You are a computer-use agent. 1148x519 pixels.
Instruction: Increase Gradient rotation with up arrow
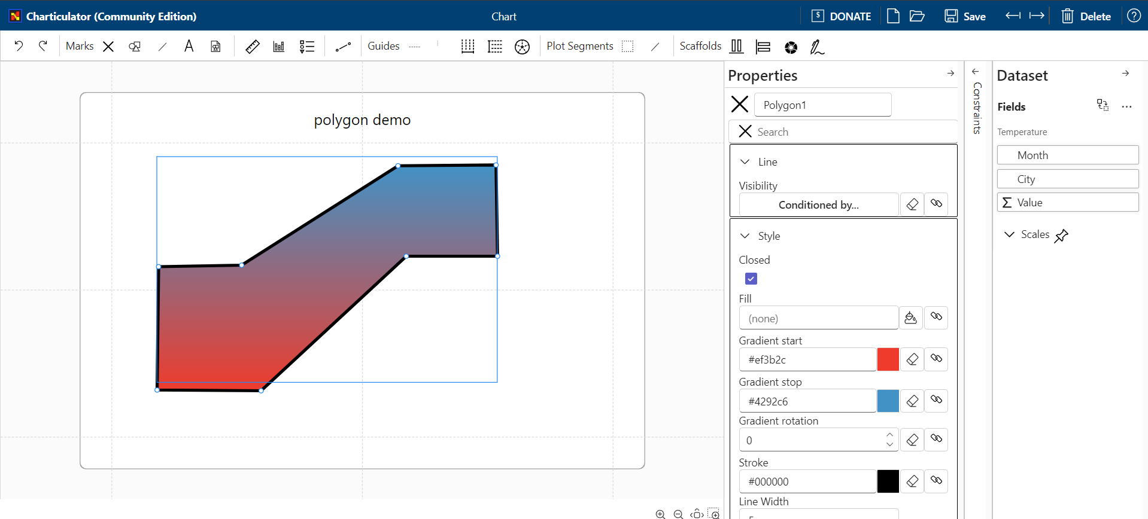pyautogui.click(x=889, y=435)
